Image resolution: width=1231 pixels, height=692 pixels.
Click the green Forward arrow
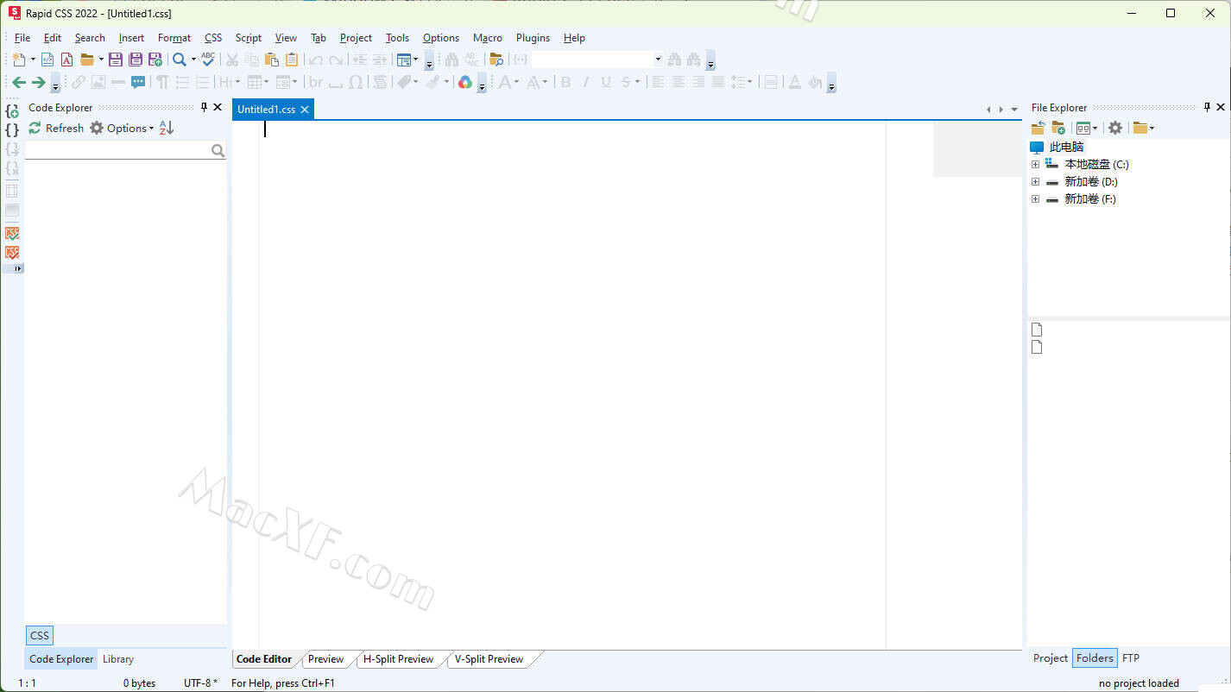38,82
